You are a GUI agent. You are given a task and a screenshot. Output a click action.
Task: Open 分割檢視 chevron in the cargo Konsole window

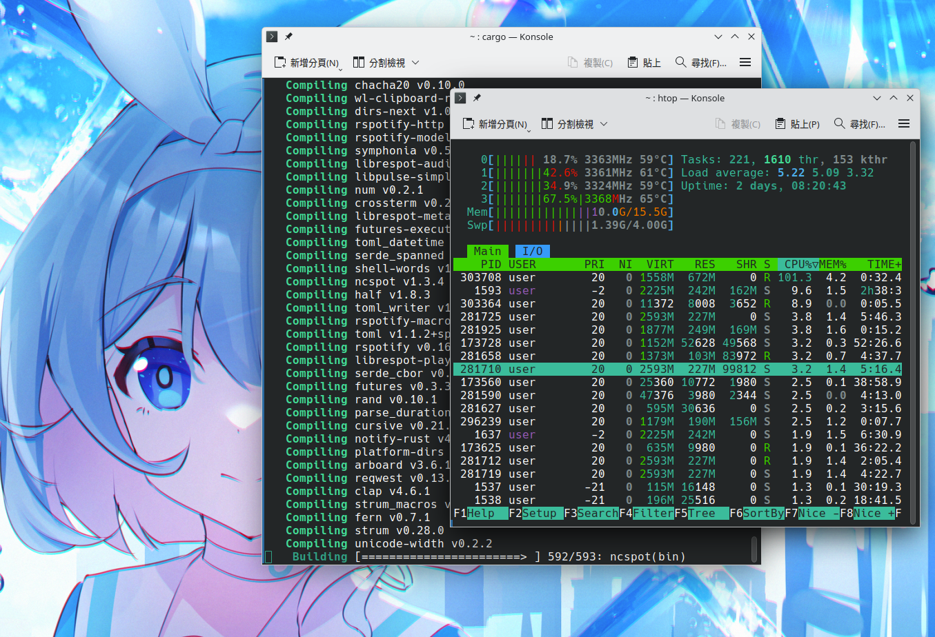415,63
